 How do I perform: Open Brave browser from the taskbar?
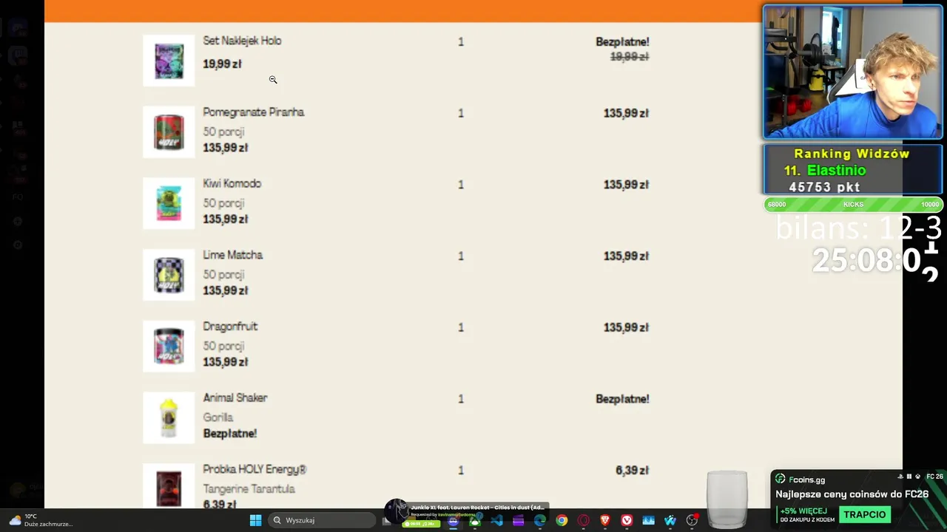605,520
